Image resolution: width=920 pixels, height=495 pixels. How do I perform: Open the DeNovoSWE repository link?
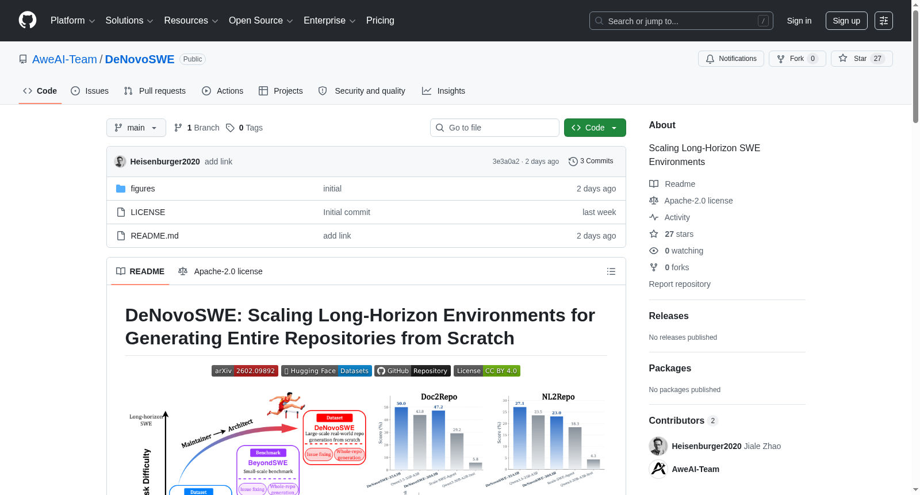point(140,59)
